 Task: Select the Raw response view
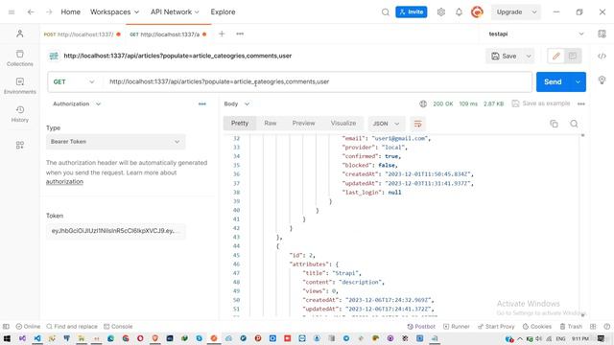pos(271,124)
